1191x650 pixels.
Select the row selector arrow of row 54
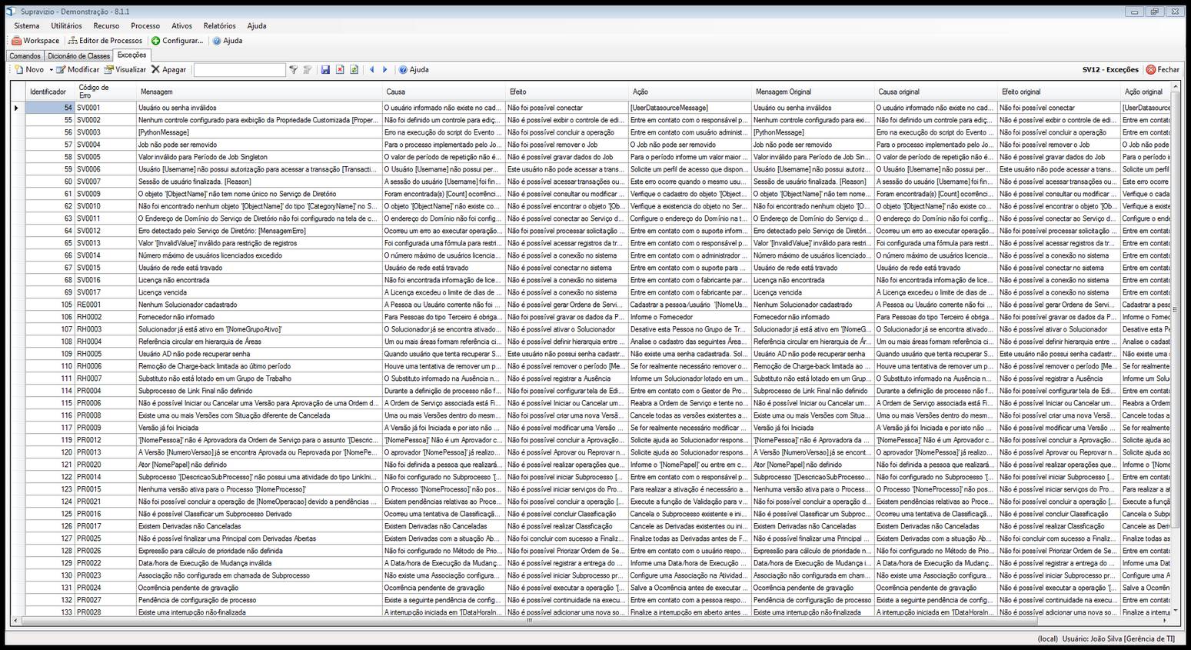click(x=18, y=108)
